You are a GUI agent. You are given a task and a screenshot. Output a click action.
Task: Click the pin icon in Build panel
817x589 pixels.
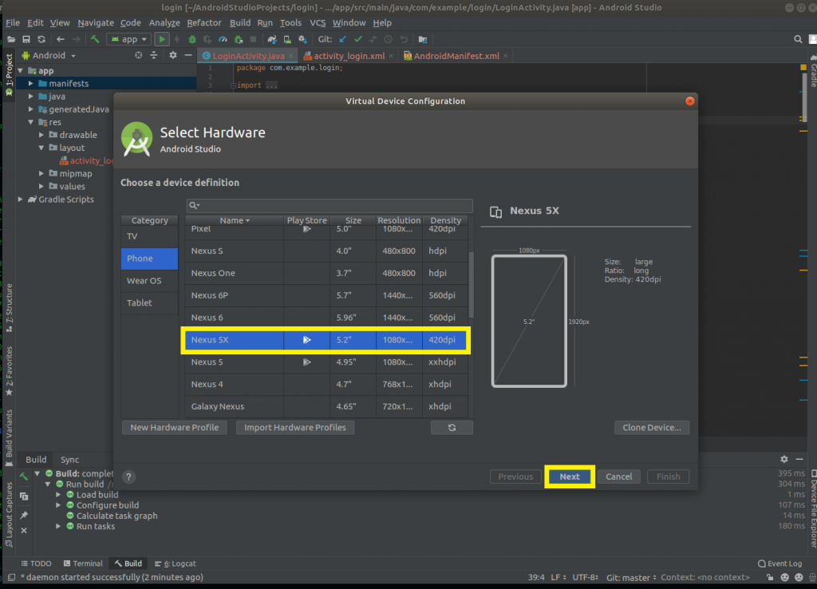(x=24, y=515)
